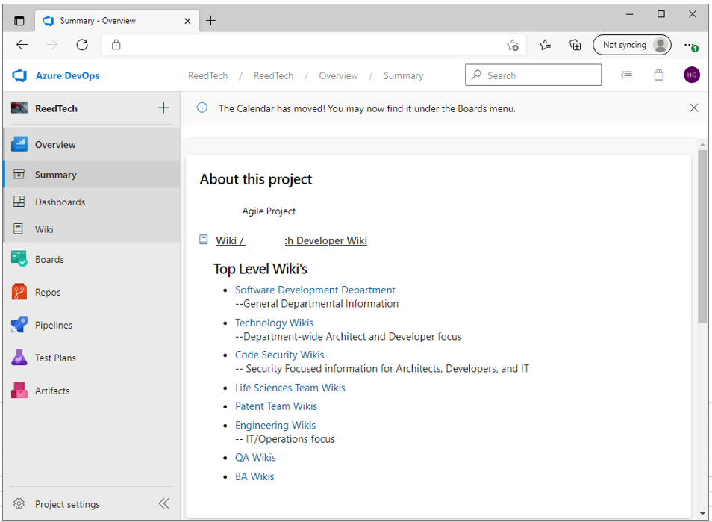Click the page vertical scrollbar thumb

tap(702, 236)
